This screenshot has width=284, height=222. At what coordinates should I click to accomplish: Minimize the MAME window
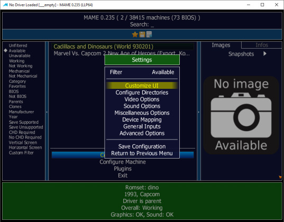[x=249, y=5]
